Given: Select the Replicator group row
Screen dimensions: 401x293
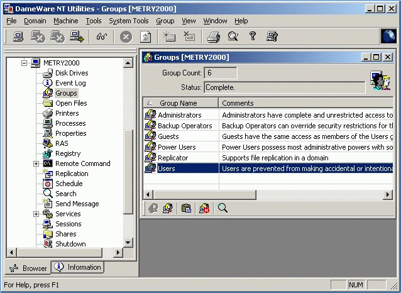Looking at the screenshot, I should (x=268, y=158).
